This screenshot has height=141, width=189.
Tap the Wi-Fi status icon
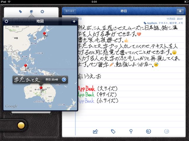tap(9, 2)
